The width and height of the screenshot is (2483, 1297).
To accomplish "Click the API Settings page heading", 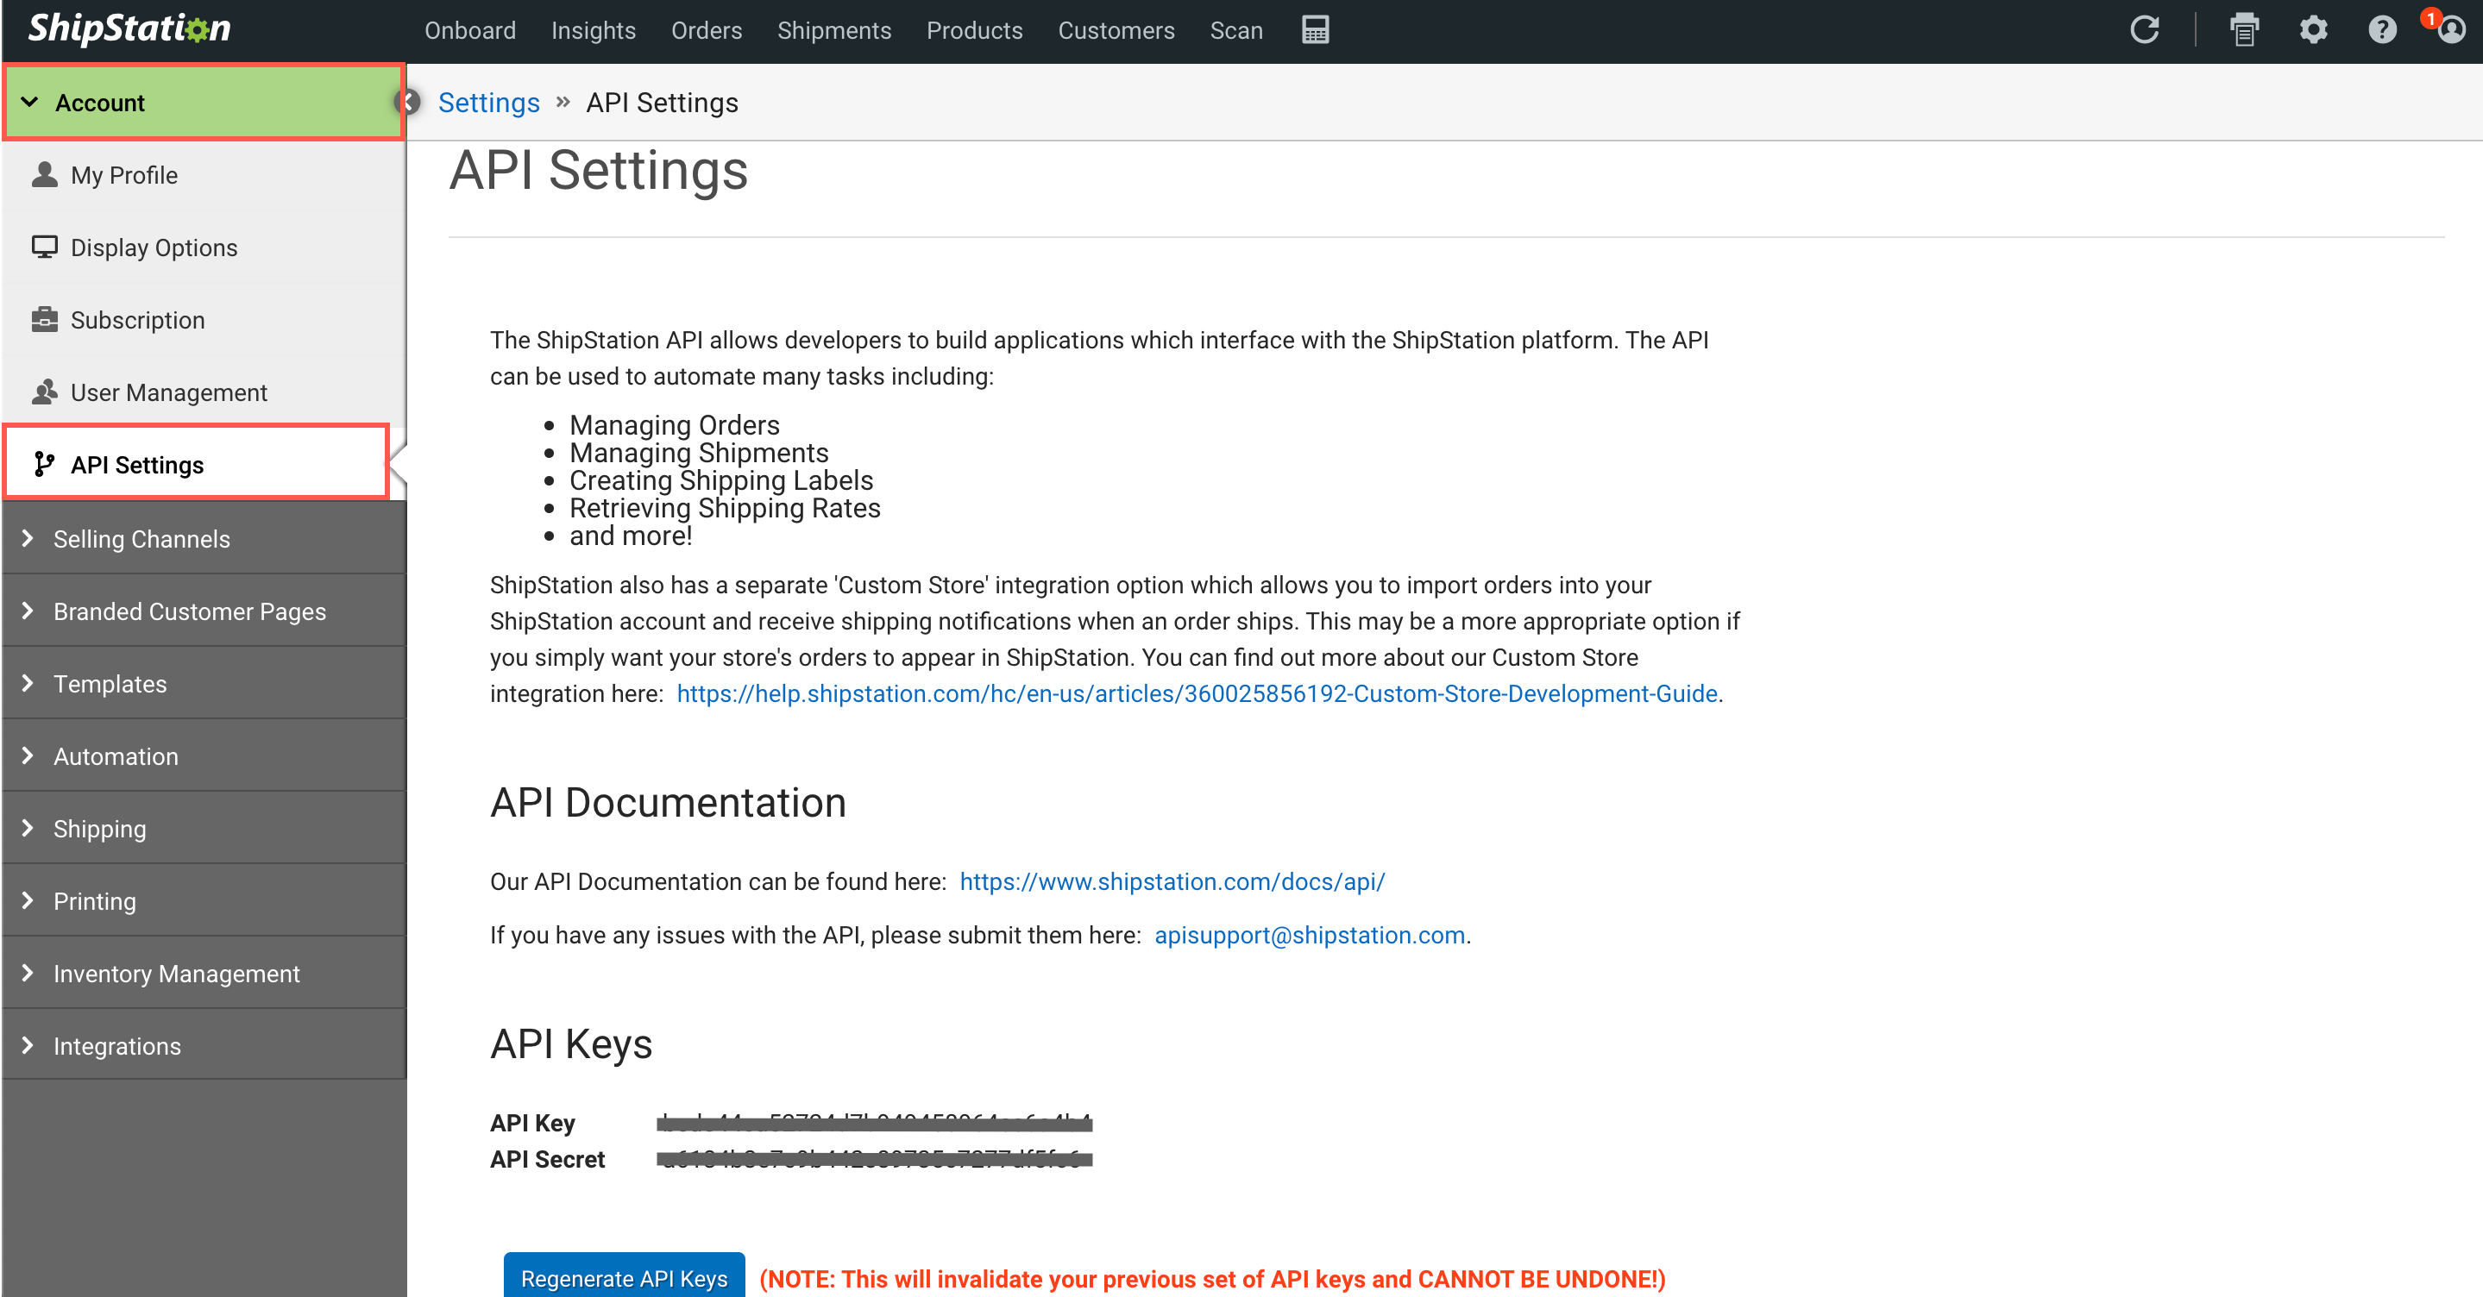I will coord(599,171).
